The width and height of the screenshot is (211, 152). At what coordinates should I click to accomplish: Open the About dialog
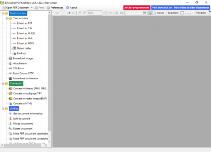click(x=71, y=8)
